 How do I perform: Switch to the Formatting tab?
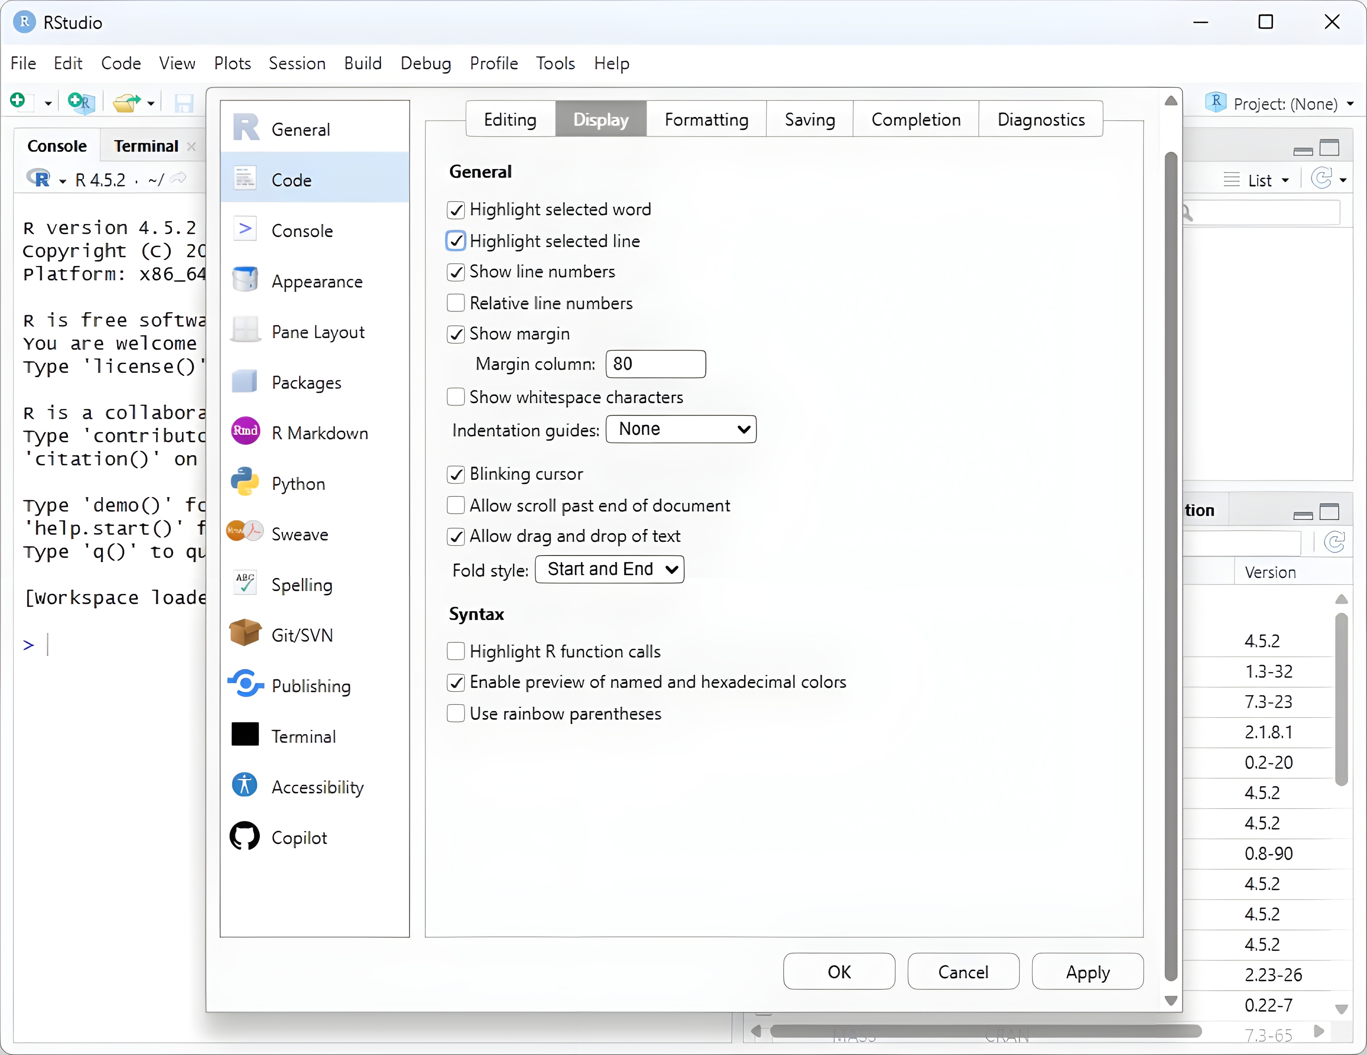pos(706,119)
